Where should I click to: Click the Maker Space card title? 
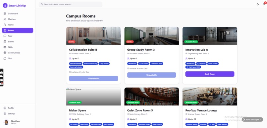78,111
